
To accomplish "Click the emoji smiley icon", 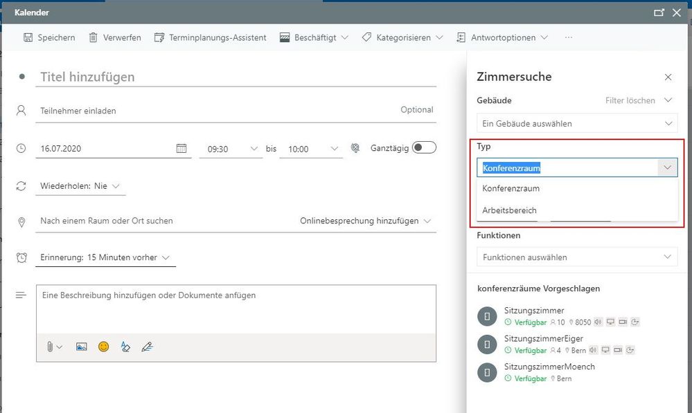I will (104, 347).
